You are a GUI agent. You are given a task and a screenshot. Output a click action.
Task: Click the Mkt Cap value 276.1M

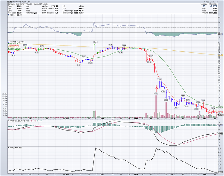coord(54,6)
